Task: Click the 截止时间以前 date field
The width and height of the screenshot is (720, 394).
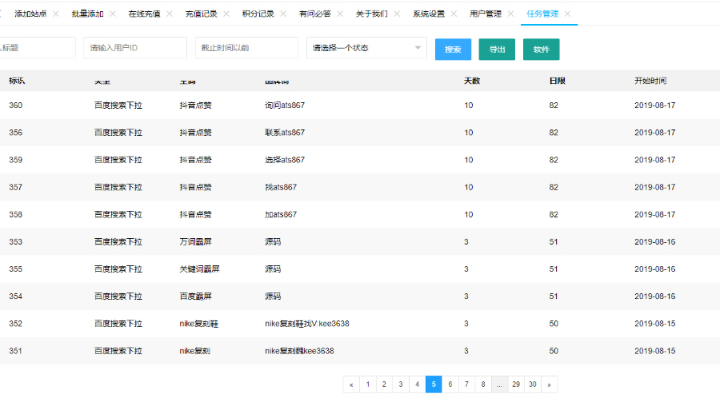Action: tap(246, 48)
